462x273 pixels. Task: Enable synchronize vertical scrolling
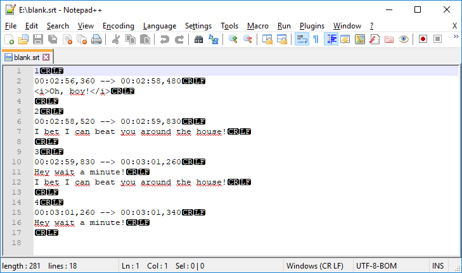pos(267,39)
